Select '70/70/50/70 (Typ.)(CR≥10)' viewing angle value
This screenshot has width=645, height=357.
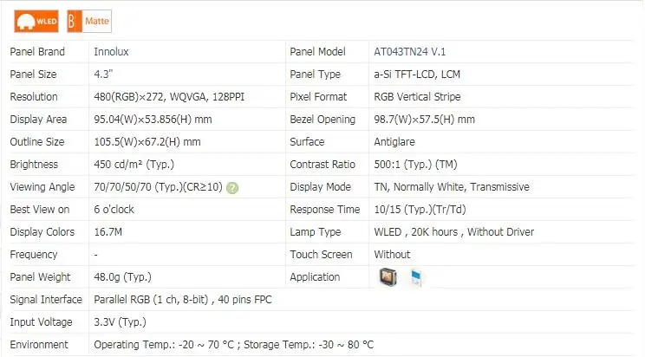pos(158,187)
